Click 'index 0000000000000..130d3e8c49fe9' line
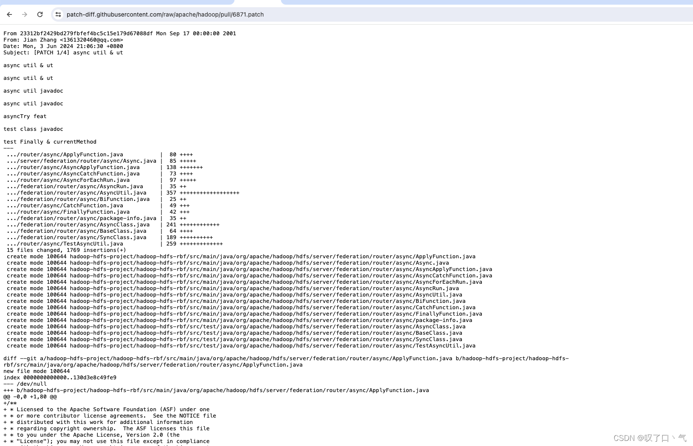Viewport: 693px width, 446px height. click(60, 378)
